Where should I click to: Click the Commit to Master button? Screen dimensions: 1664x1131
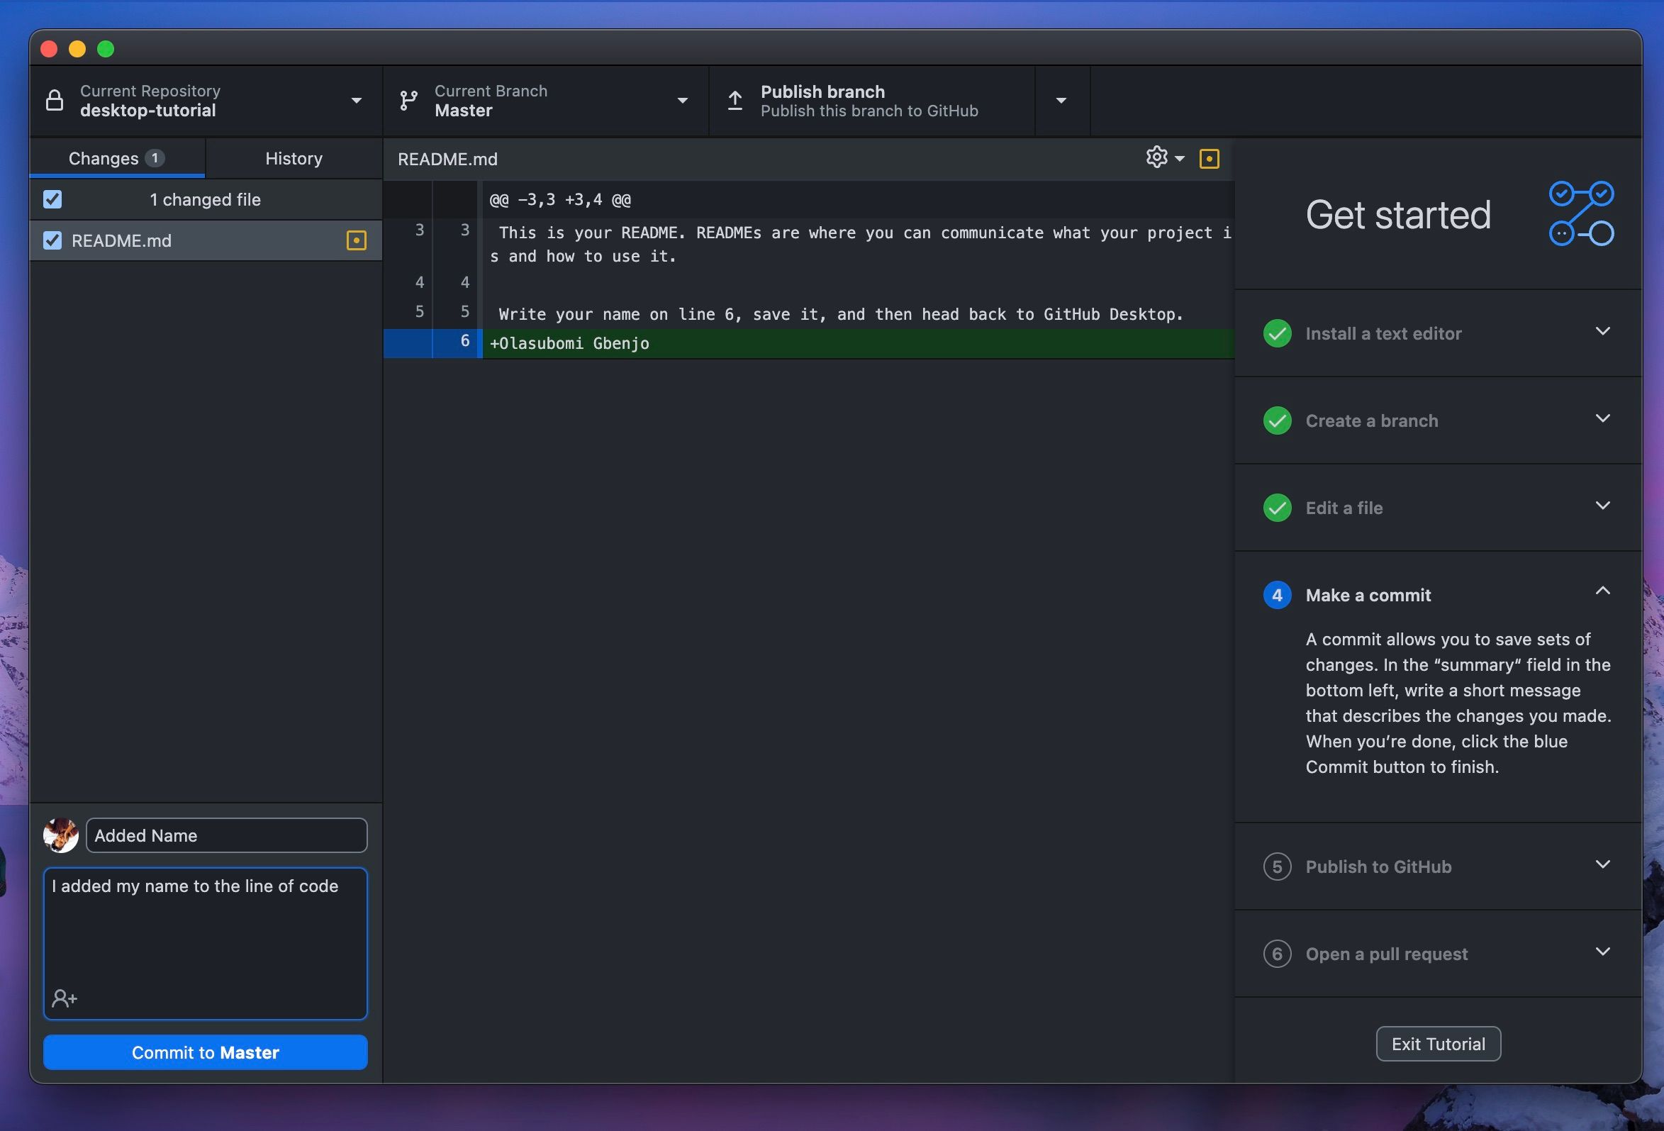click(x=205, y=1052)
